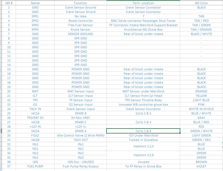Select the 'Knock Sensor' cell
The width and height of the screenshot is (223, 171).
click(x=80, y=30)
